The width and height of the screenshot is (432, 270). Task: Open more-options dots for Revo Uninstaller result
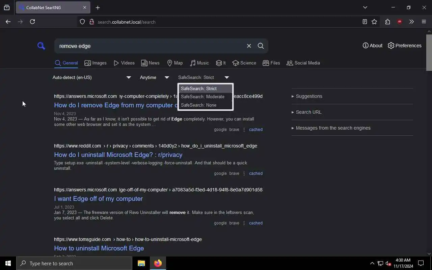pos(244,223)
